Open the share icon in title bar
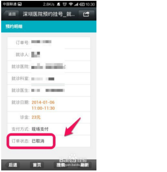 pyautogui.click(x=86, y=14)
